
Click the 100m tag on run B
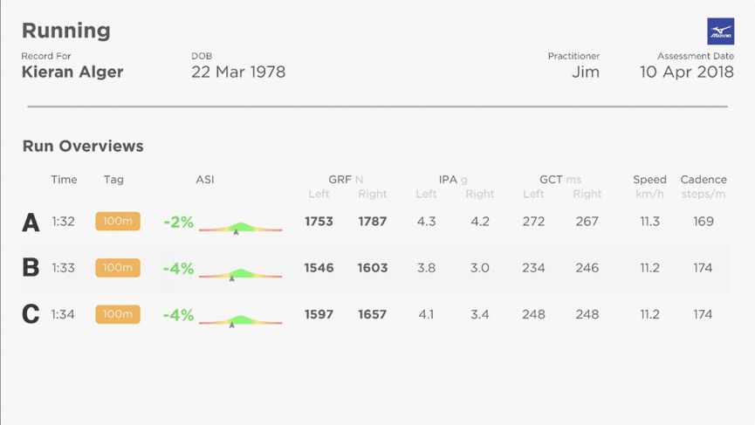coord(118,268)
